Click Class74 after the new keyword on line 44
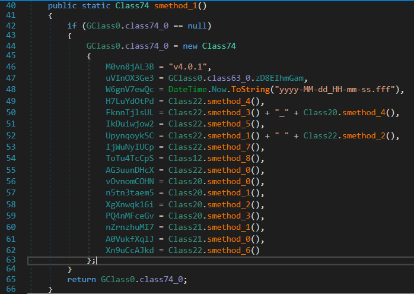414x294 pixels. tap(219, 46)
